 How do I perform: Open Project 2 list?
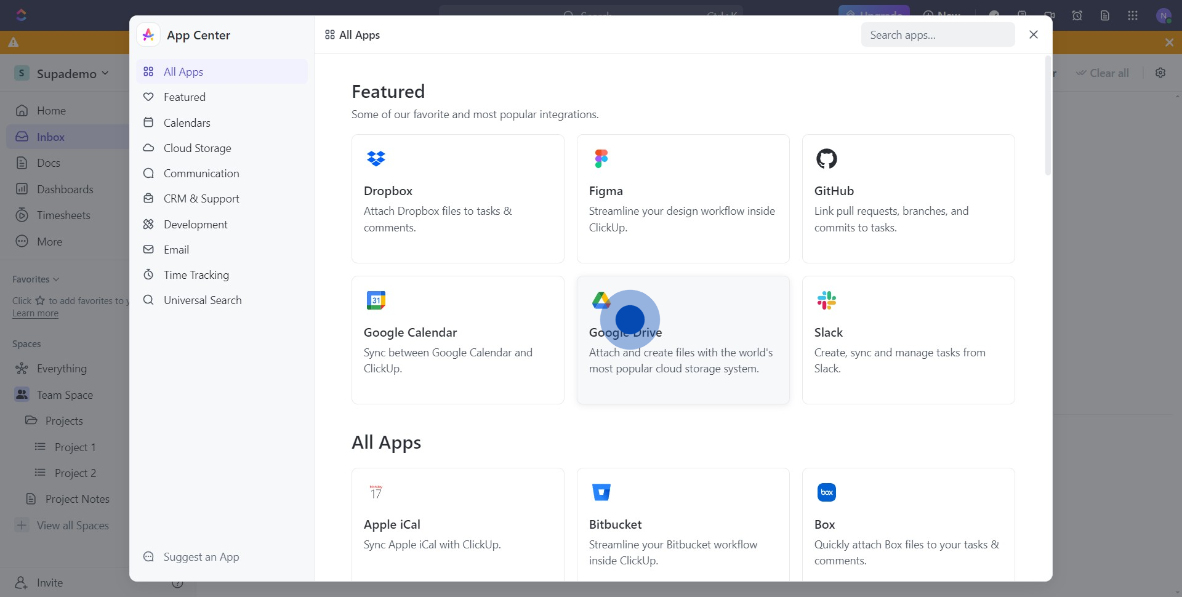[75, 473]
